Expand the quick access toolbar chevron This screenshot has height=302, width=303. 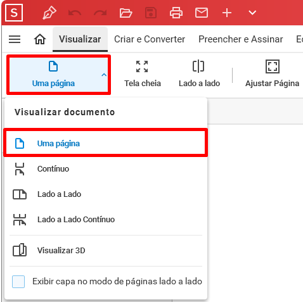click(252, 13)
